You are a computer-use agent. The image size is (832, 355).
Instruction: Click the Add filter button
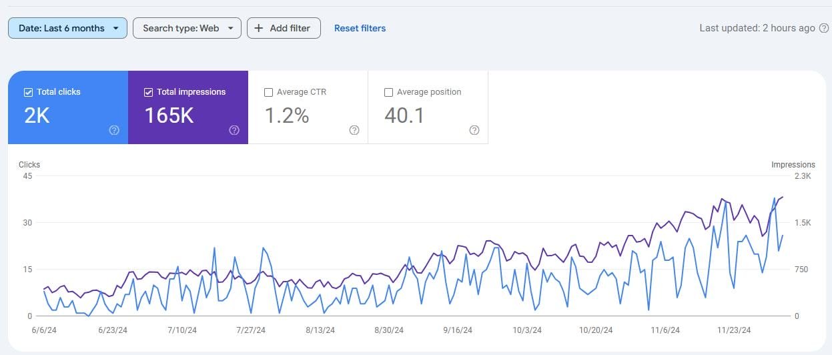click(284, 28)
